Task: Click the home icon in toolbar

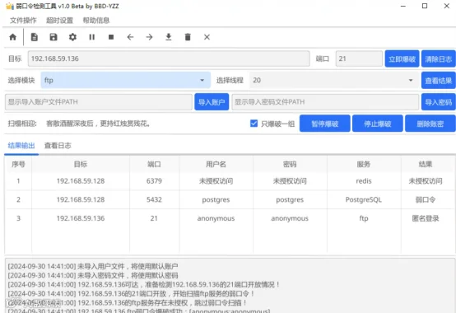Action: coord(13,37)
